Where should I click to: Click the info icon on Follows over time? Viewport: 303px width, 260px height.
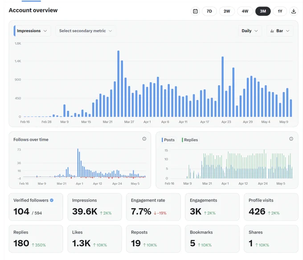coord(144,139)
